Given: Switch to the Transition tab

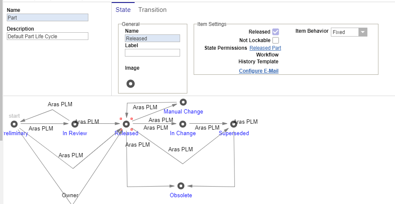Looking at the screenshot, I should pos(152,10).
